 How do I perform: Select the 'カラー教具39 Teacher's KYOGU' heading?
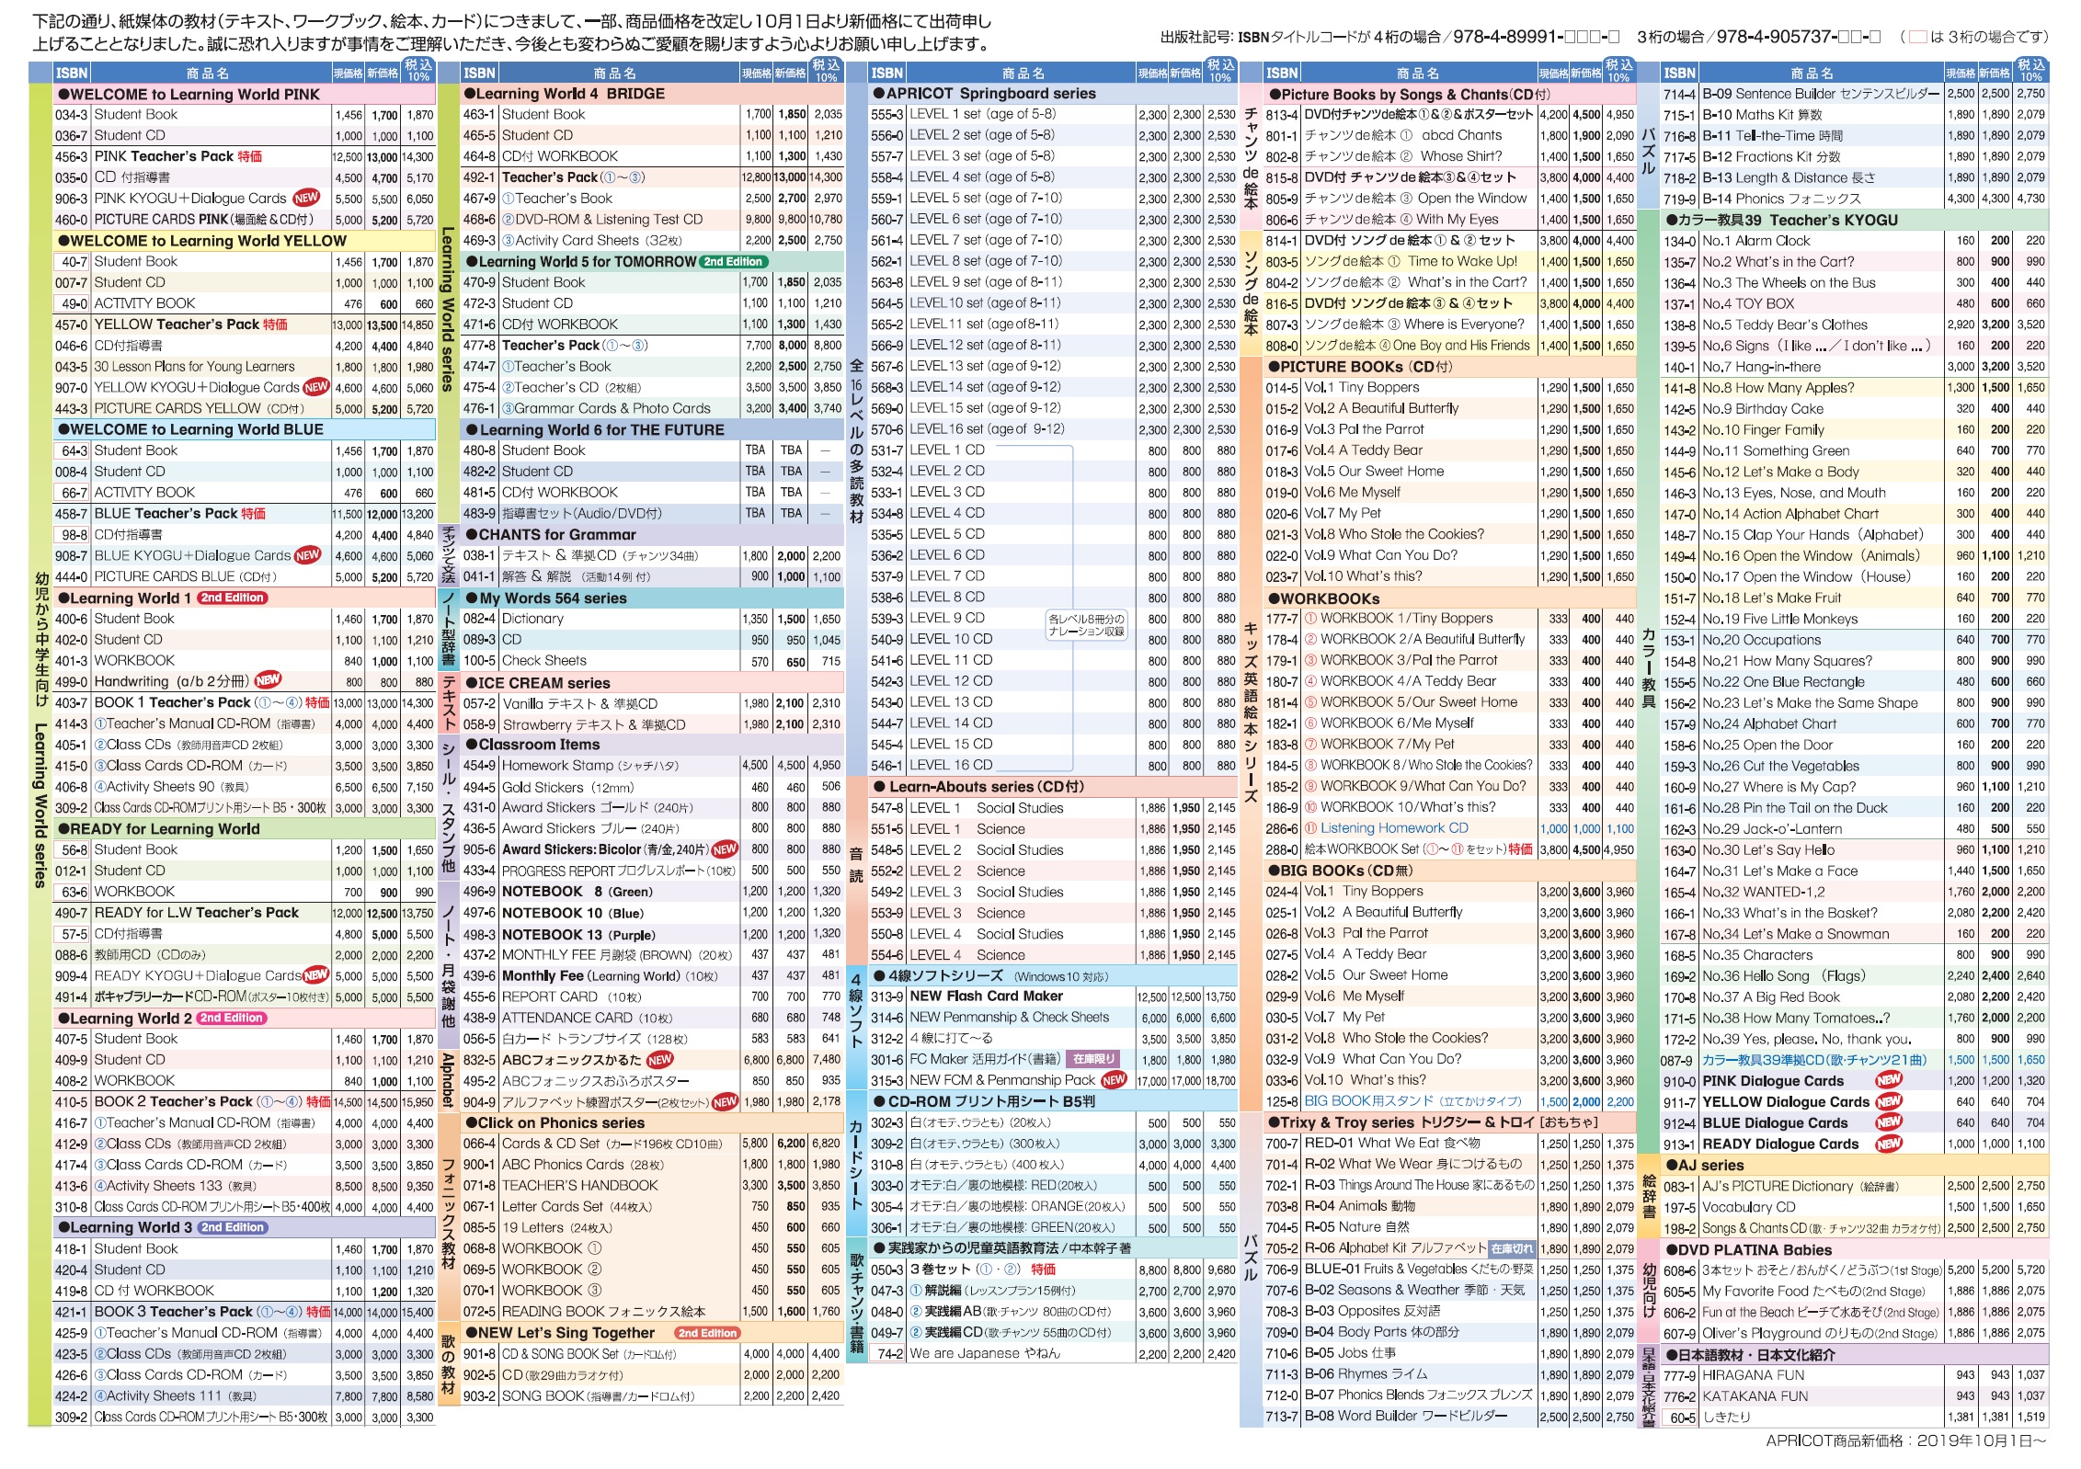pyautogui.click(x=1855, y=220)
